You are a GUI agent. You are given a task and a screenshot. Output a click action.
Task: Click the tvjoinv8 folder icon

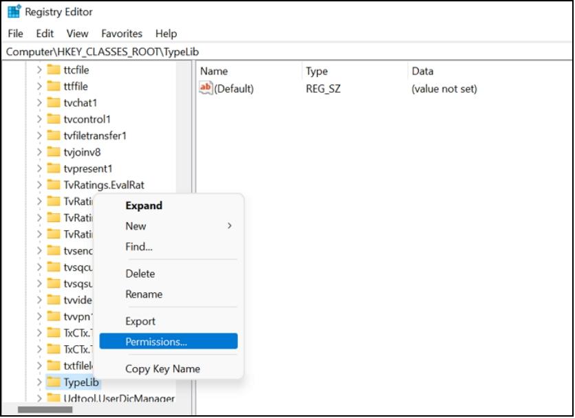tap(54, 152)
